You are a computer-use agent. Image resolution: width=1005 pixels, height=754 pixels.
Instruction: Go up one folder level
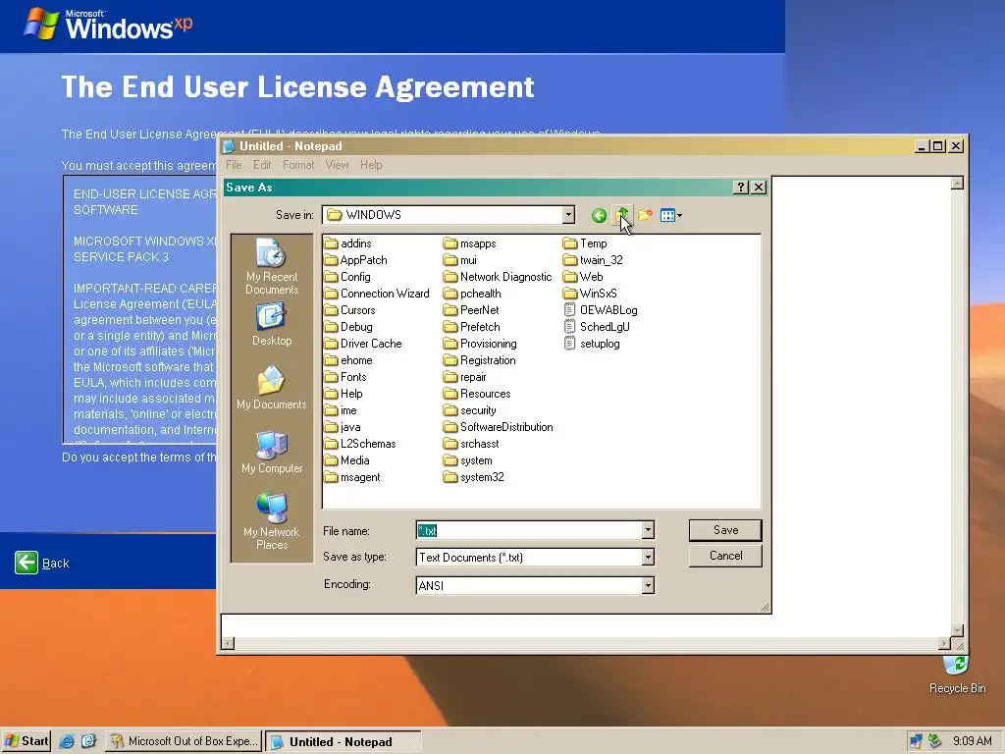pyautogui.click(x=621, y=215)
